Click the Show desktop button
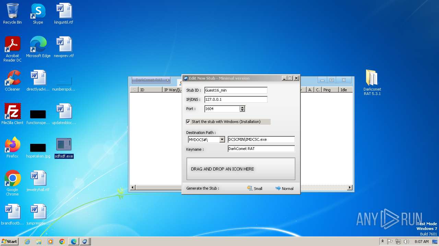This screenshot has width=439, height=246. (435, 242)
